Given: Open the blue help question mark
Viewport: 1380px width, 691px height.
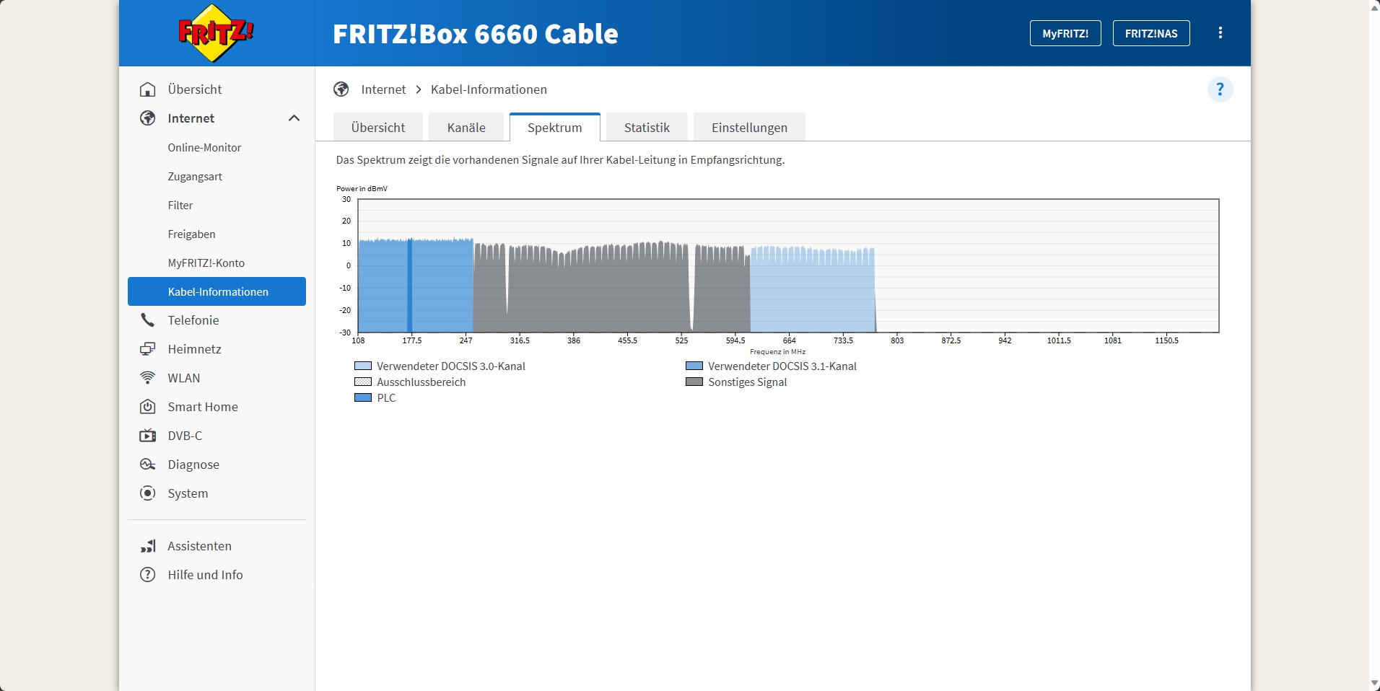Looking at the screenshot, I should 1220,89.
